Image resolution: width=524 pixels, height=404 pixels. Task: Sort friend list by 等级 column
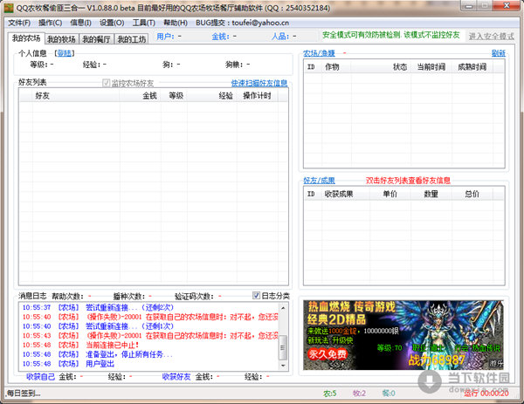click(174, 96)
